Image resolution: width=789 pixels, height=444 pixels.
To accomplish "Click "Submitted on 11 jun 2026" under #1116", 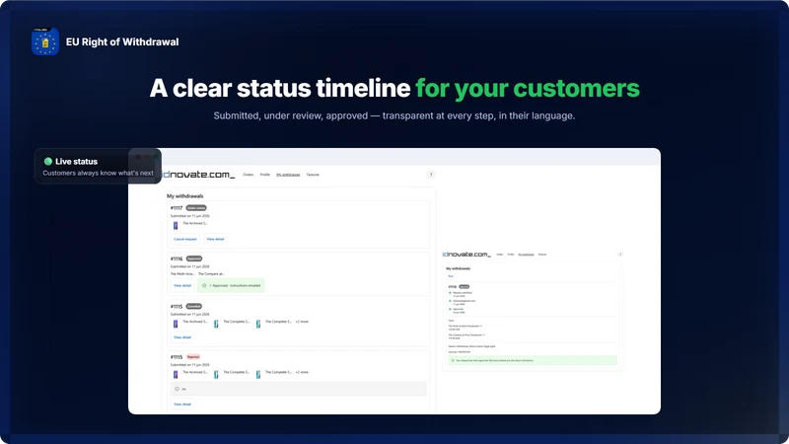I will [189, 266].
